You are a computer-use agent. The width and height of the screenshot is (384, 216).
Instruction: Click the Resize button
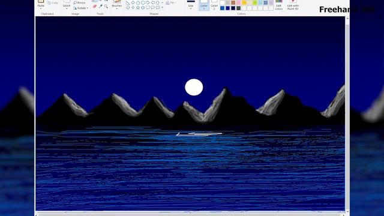tap(79, 2)
